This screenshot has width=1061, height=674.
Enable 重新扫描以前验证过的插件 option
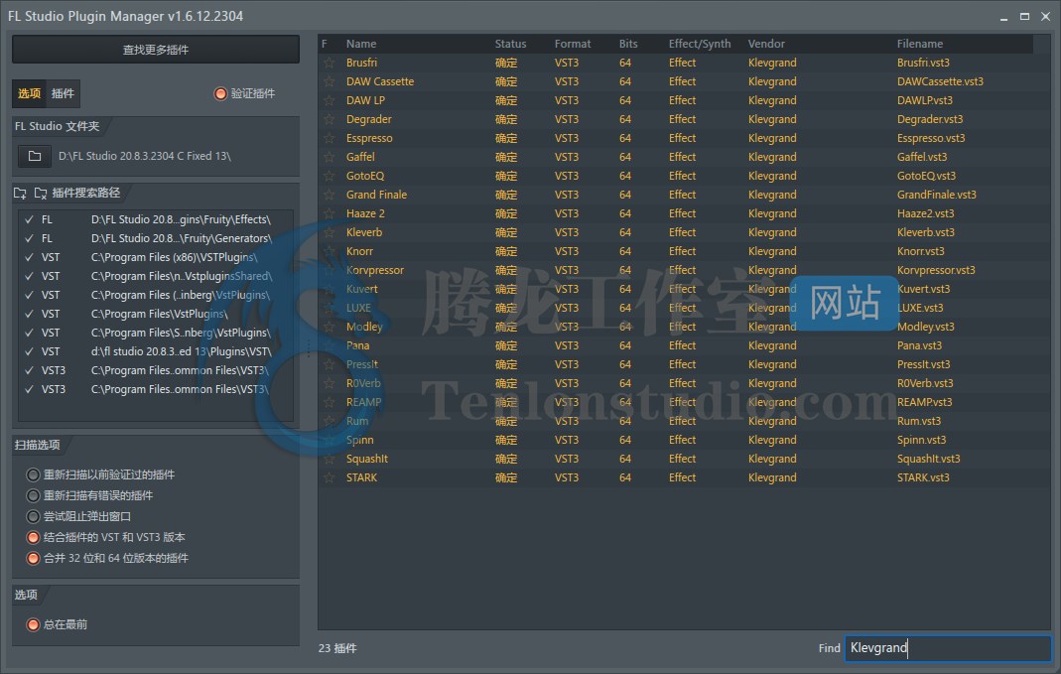[x=33, y=474]
